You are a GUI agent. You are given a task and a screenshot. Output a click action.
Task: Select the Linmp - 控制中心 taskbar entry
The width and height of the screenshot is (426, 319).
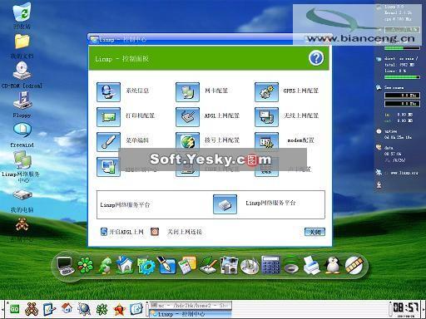190,314
